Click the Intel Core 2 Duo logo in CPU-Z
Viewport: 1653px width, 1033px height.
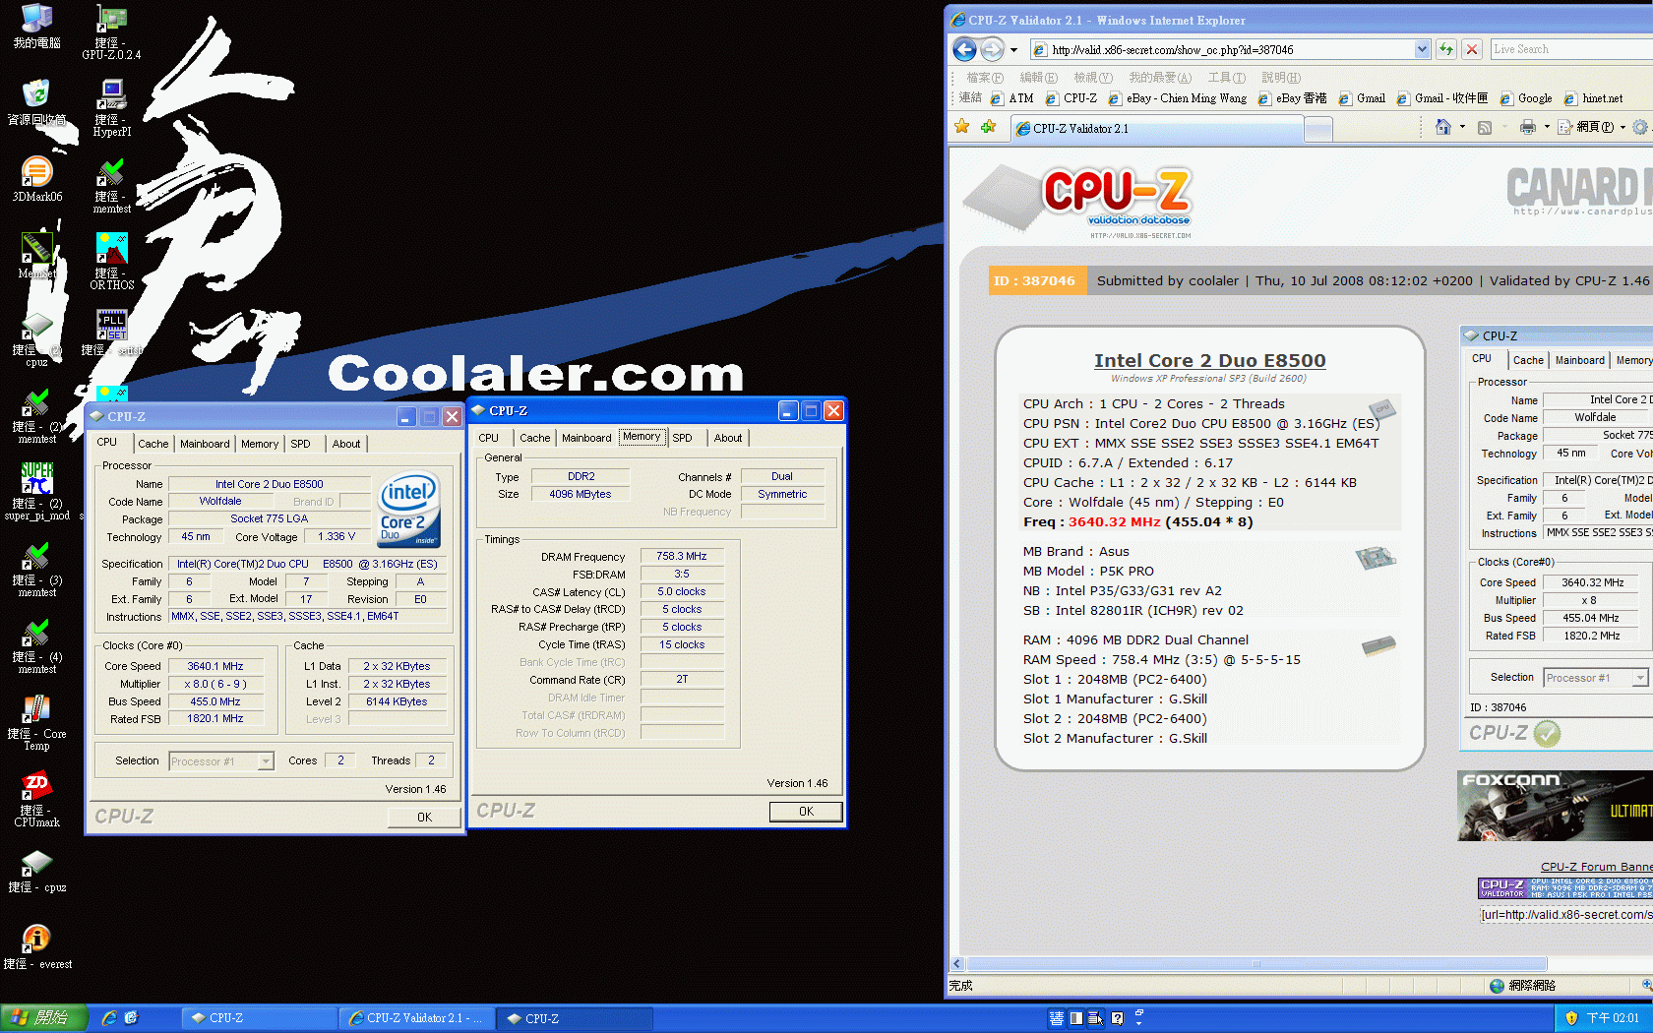point(408,511)
